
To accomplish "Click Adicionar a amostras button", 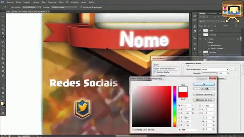I will point(204,94).
